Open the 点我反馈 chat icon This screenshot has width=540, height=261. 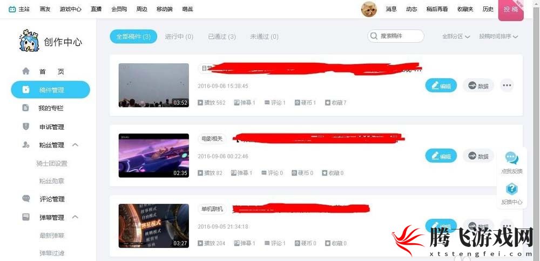512,158
